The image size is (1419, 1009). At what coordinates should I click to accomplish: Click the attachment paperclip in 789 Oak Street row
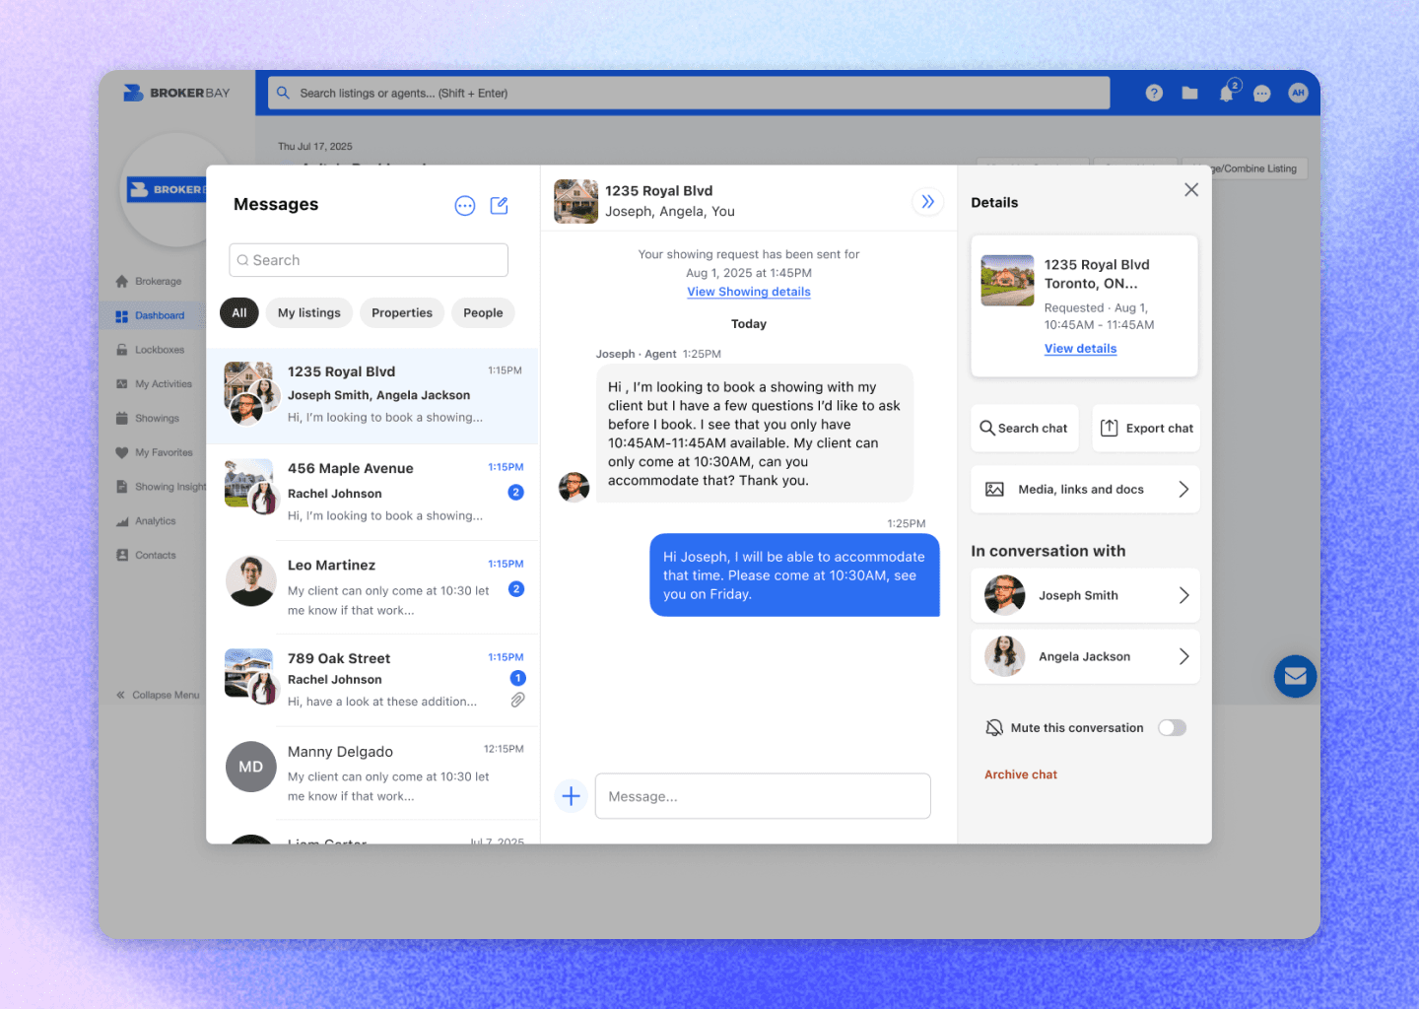coord(517,700)
